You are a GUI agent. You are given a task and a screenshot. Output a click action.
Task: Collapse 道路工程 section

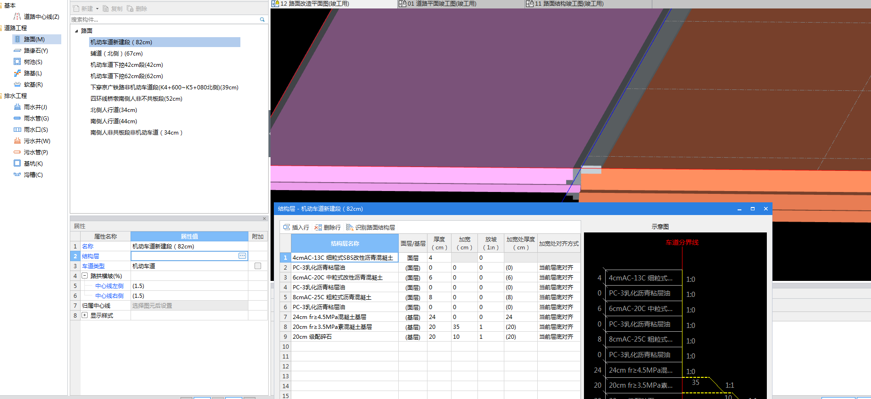[1, 28]
